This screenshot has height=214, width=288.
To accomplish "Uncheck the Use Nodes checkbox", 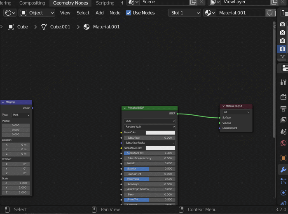I will click(x=129, y=13).
